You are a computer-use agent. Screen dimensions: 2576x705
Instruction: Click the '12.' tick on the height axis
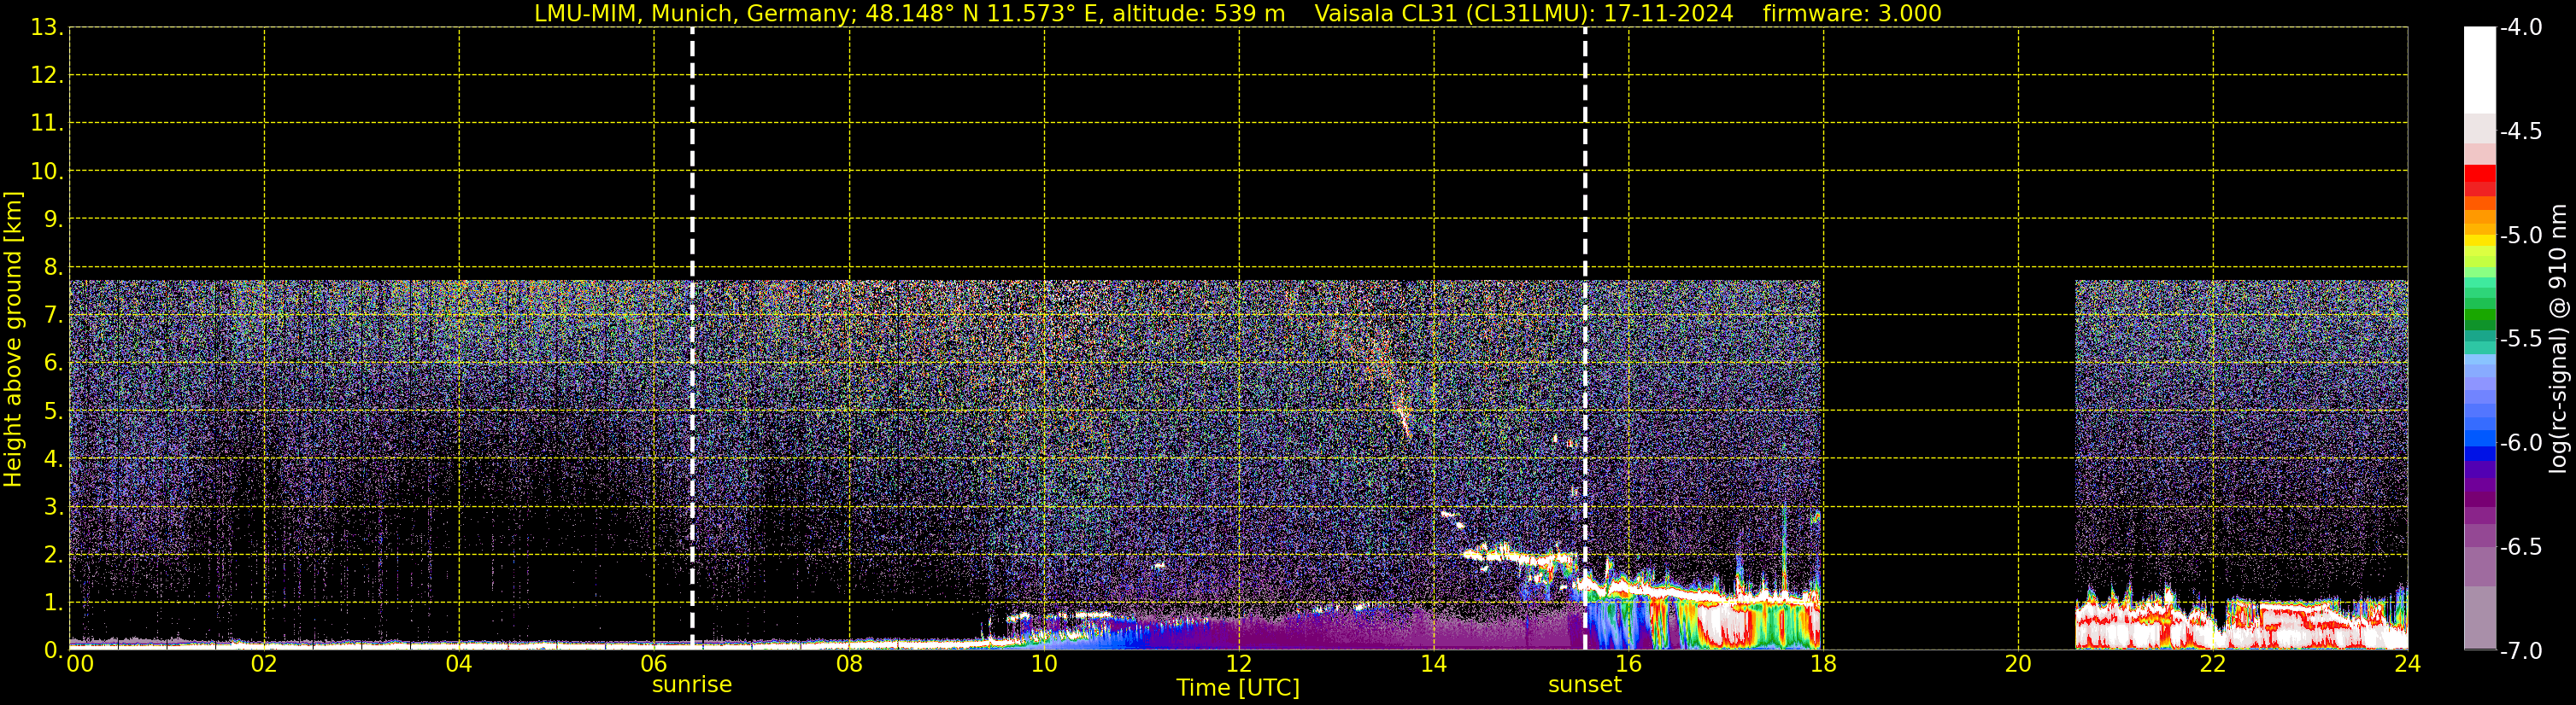point(47,76)
